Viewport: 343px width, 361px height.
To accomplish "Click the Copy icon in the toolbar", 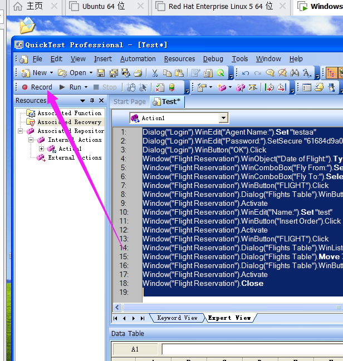I will pyautogui.click(x=167, y=73).
